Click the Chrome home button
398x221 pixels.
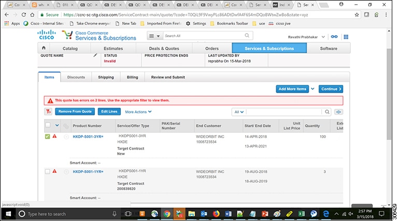click(x=32, y=14)
